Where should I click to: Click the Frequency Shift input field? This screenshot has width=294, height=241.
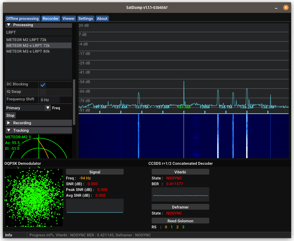[x=50, y=100]
